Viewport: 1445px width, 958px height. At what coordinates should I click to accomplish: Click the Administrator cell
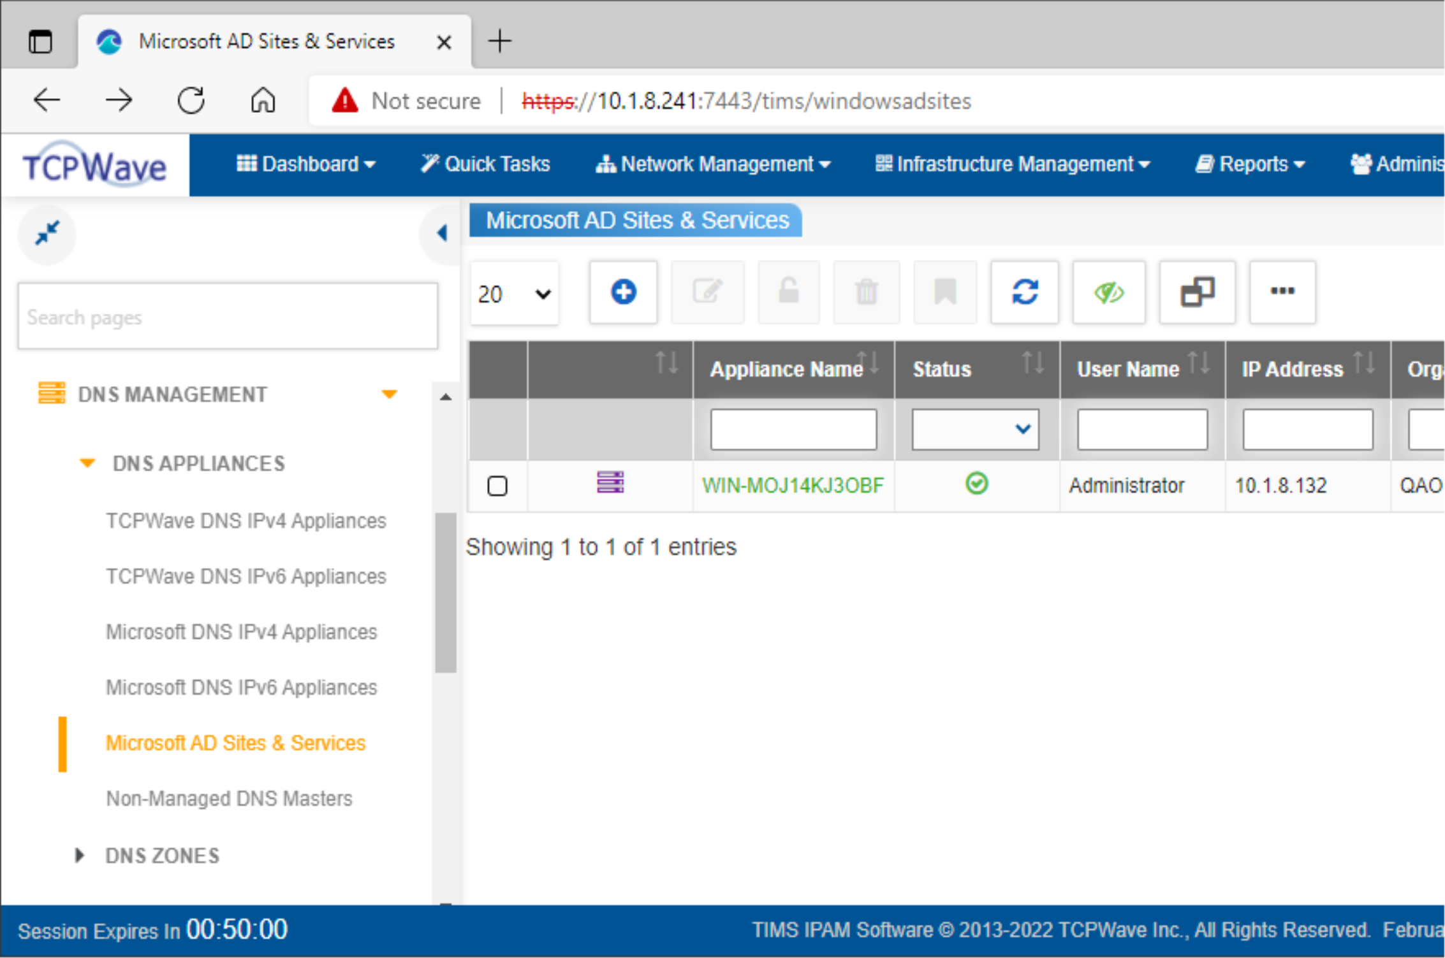pyautogui.click(x=1127, y=486)
